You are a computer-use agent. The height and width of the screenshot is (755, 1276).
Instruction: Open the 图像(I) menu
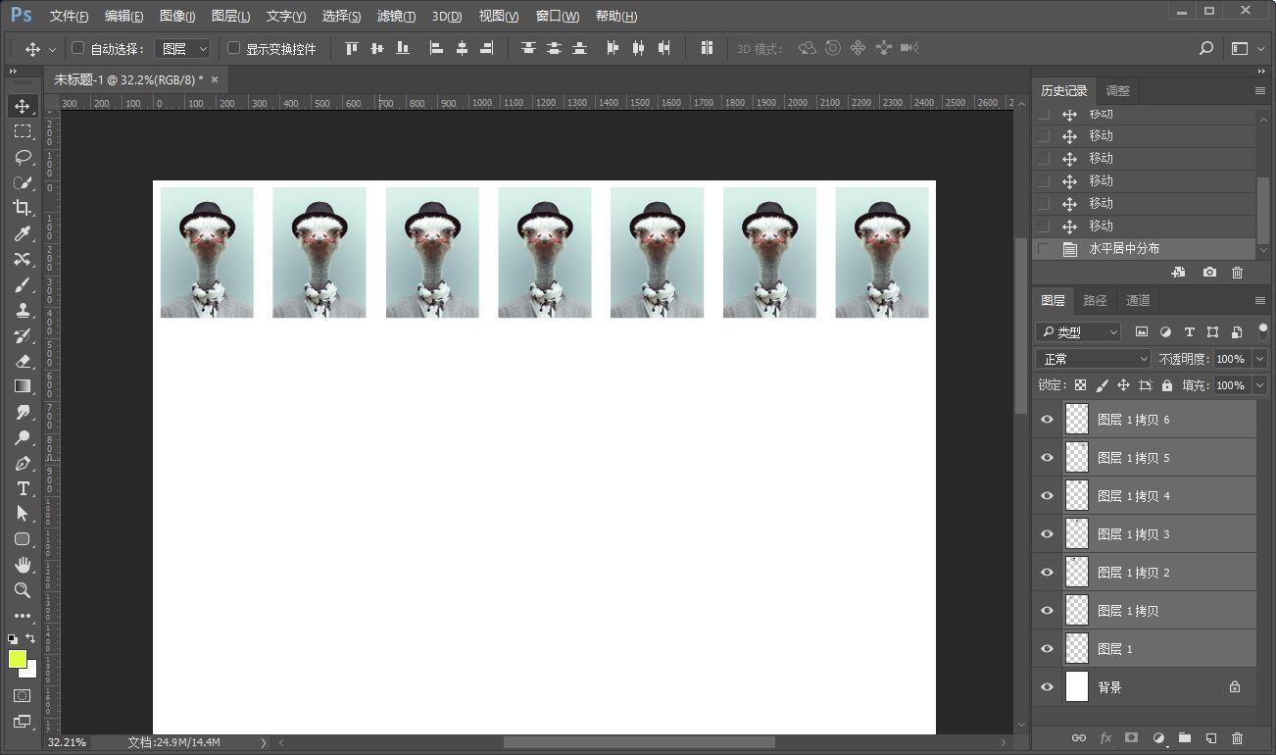(x=177, y=16)
